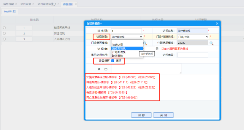Toggle the 循环 checkbox
Screen dimensions: 244x130
[113, 61]
